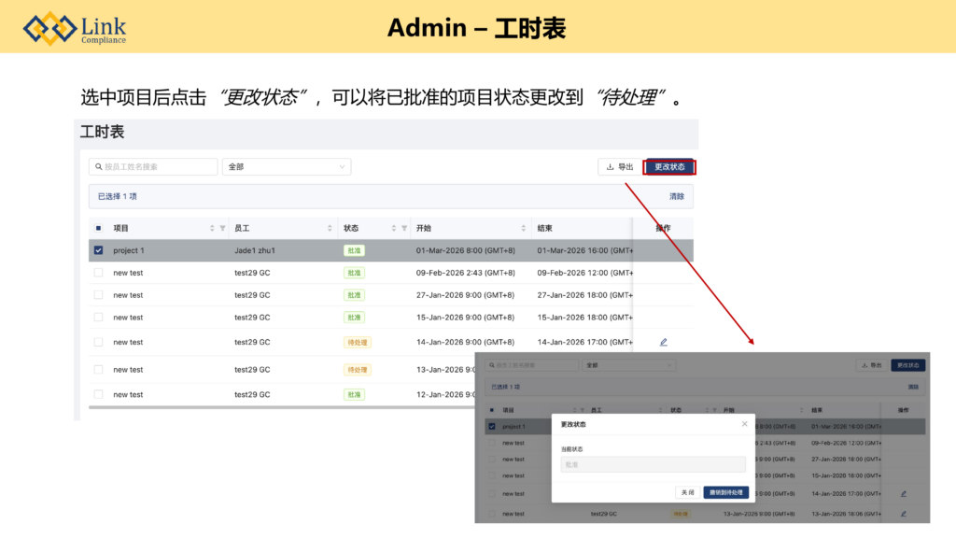This screenshot has width=956, height=538.
Task: Sort by 员工 column using its sort arrows
Action: (x=330, y=228)
